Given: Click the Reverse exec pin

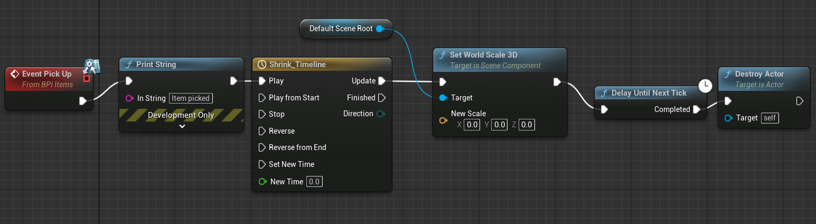Looking at the screenshot, I should (x=262, y=131).
